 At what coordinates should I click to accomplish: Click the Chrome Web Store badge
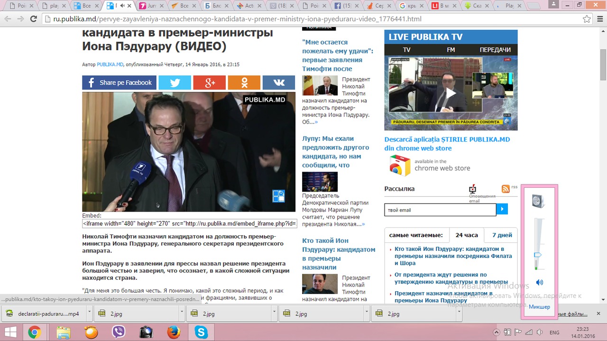(x=430, y=166)
